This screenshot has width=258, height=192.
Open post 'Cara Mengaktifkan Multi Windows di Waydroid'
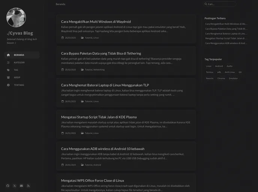pyautogui.click(x=96, y=22)
